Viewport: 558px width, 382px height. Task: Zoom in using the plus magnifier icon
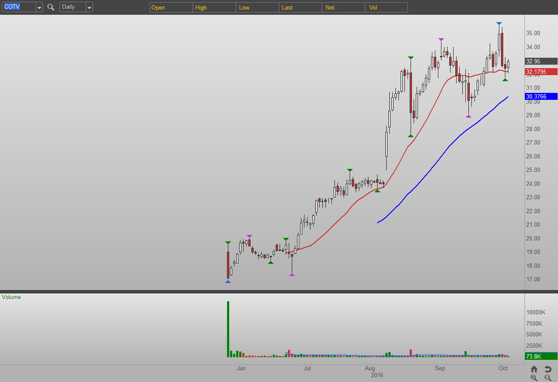pyautogui.click(x=534, y=378)
